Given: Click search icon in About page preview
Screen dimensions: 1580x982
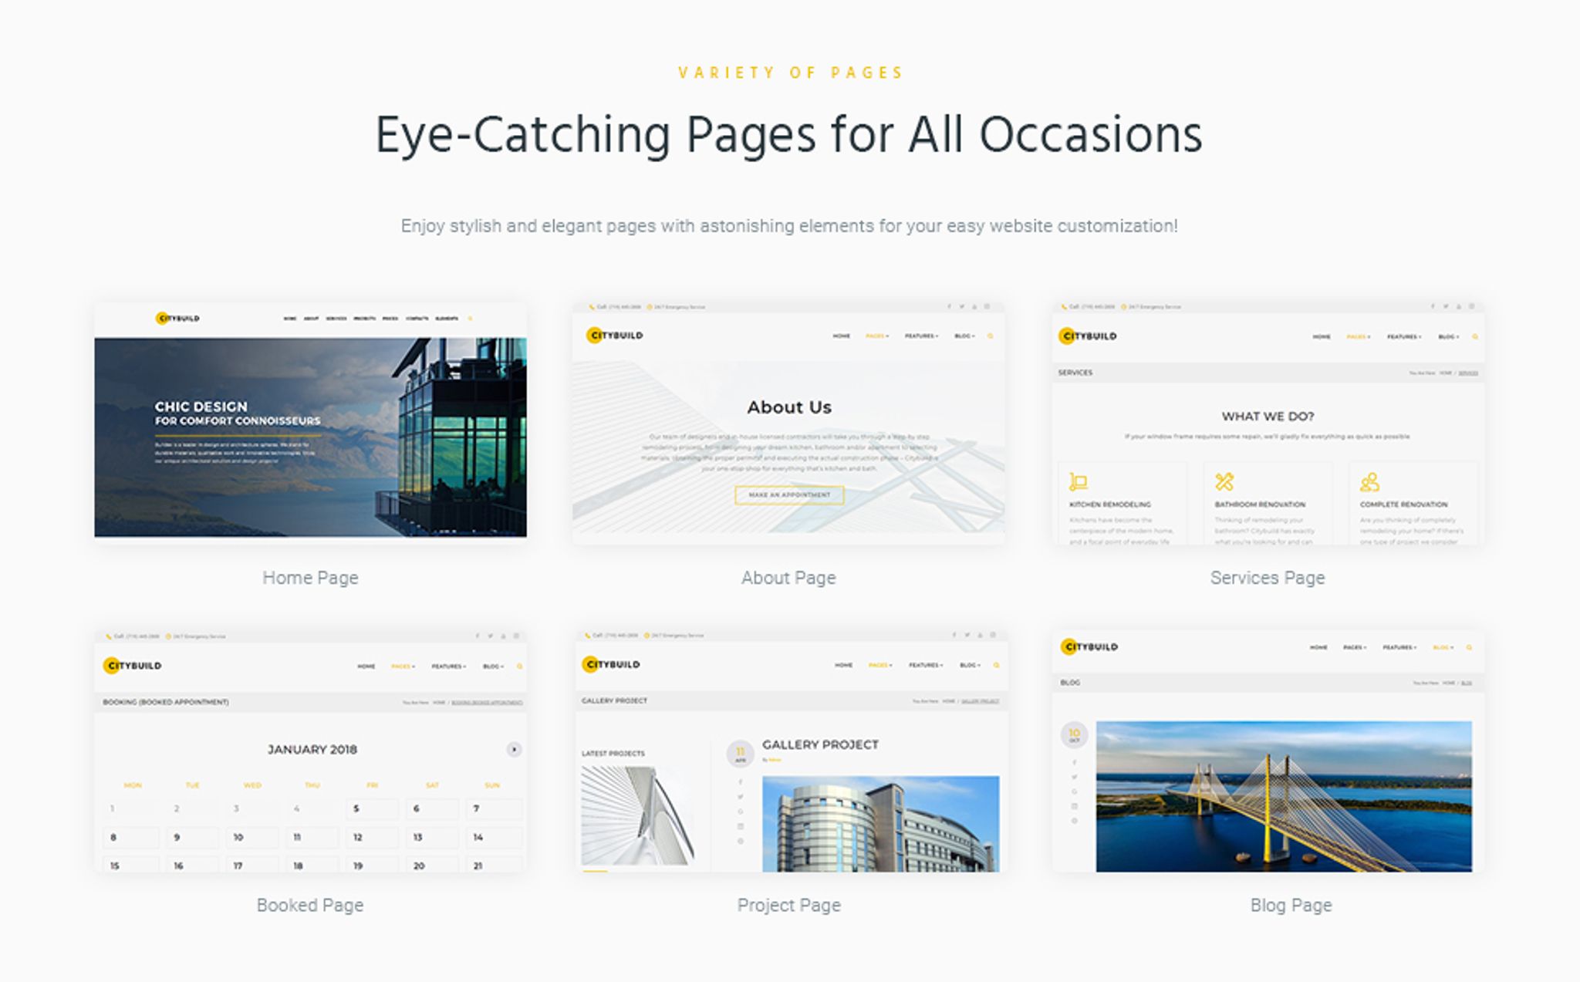Looking at the screenshot, I should (990, 336).
